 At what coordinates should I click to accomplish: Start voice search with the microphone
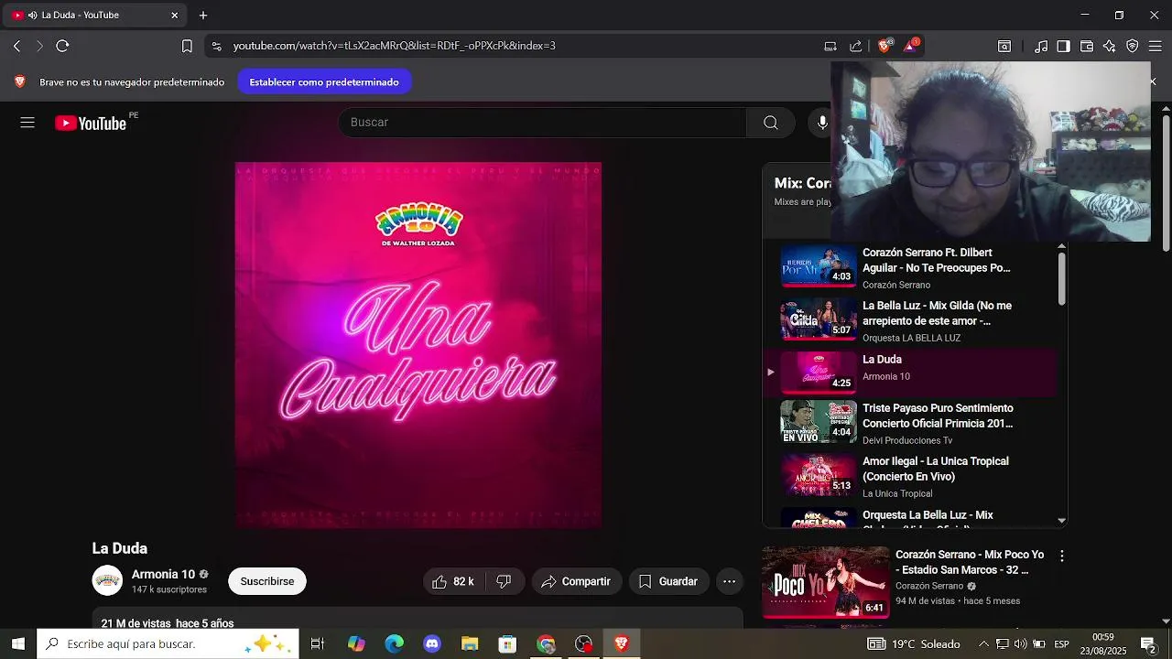tap(822, 123)
